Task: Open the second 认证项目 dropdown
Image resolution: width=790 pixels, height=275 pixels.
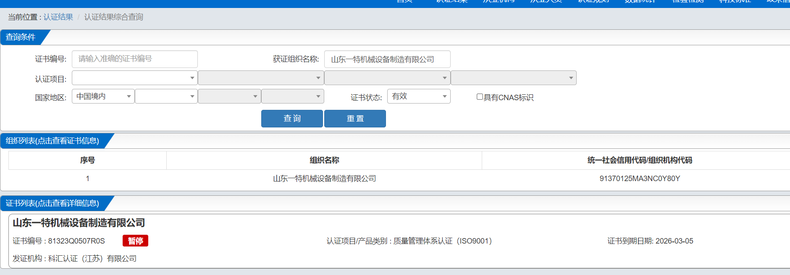Action: 261,78
